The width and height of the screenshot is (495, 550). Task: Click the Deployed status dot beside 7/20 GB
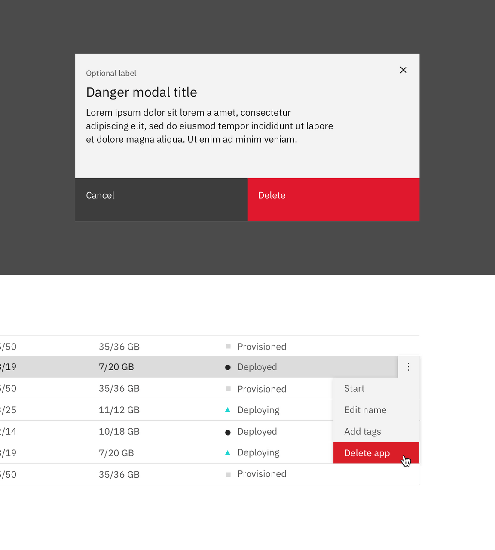point(228,366)
